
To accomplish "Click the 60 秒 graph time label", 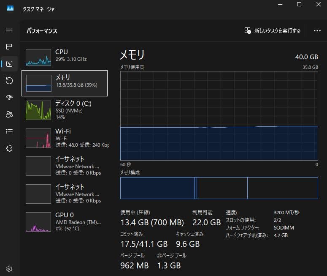I will click(126, 164).
